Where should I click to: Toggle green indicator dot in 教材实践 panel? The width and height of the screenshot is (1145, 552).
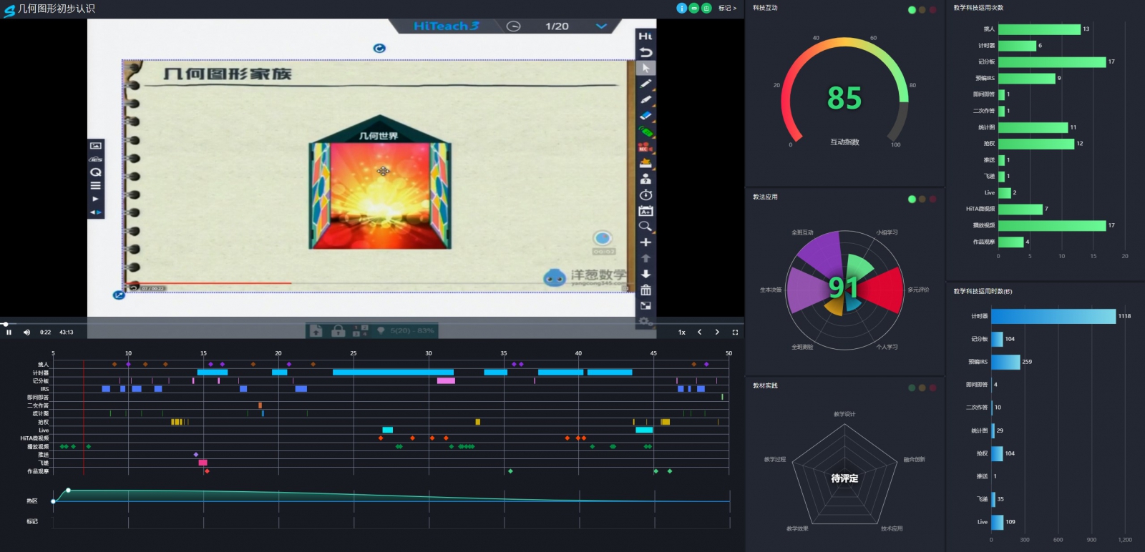tap(912, 388)
